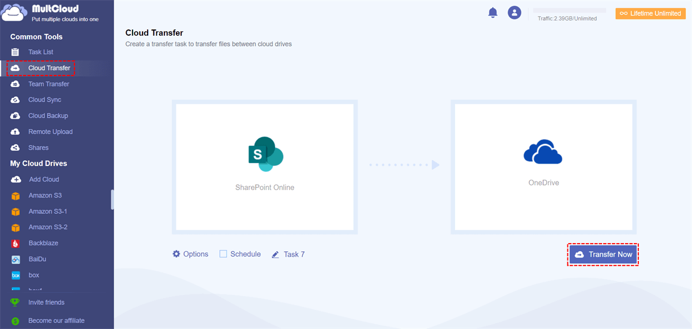Click the Cloud Transfer page heading
Screen dimensions: 692x329
click(x=154, y=33)
